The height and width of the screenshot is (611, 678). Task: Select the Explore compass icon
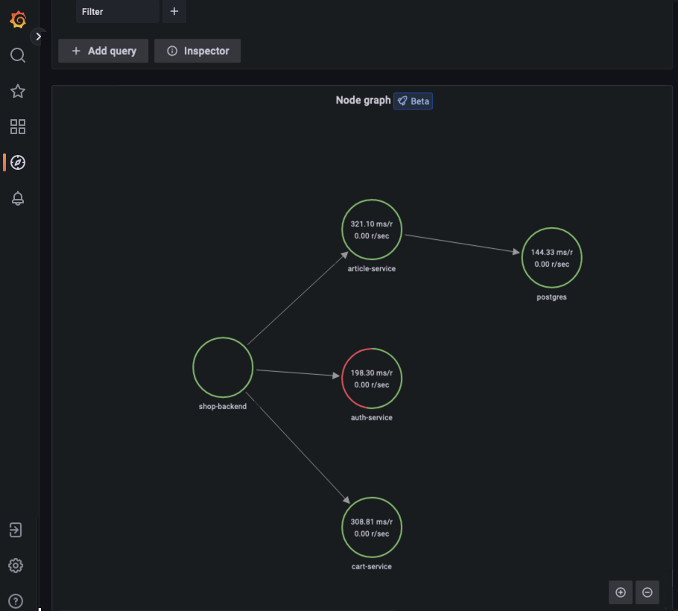coord(17,162)
